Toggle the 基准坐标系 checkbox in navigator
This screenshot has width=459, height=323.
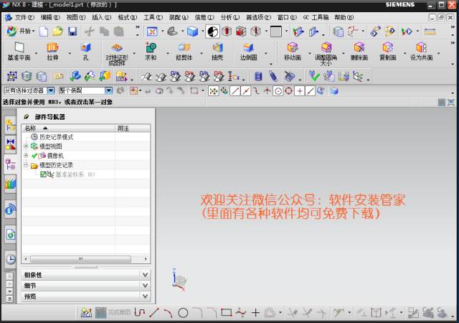[44, 174]
